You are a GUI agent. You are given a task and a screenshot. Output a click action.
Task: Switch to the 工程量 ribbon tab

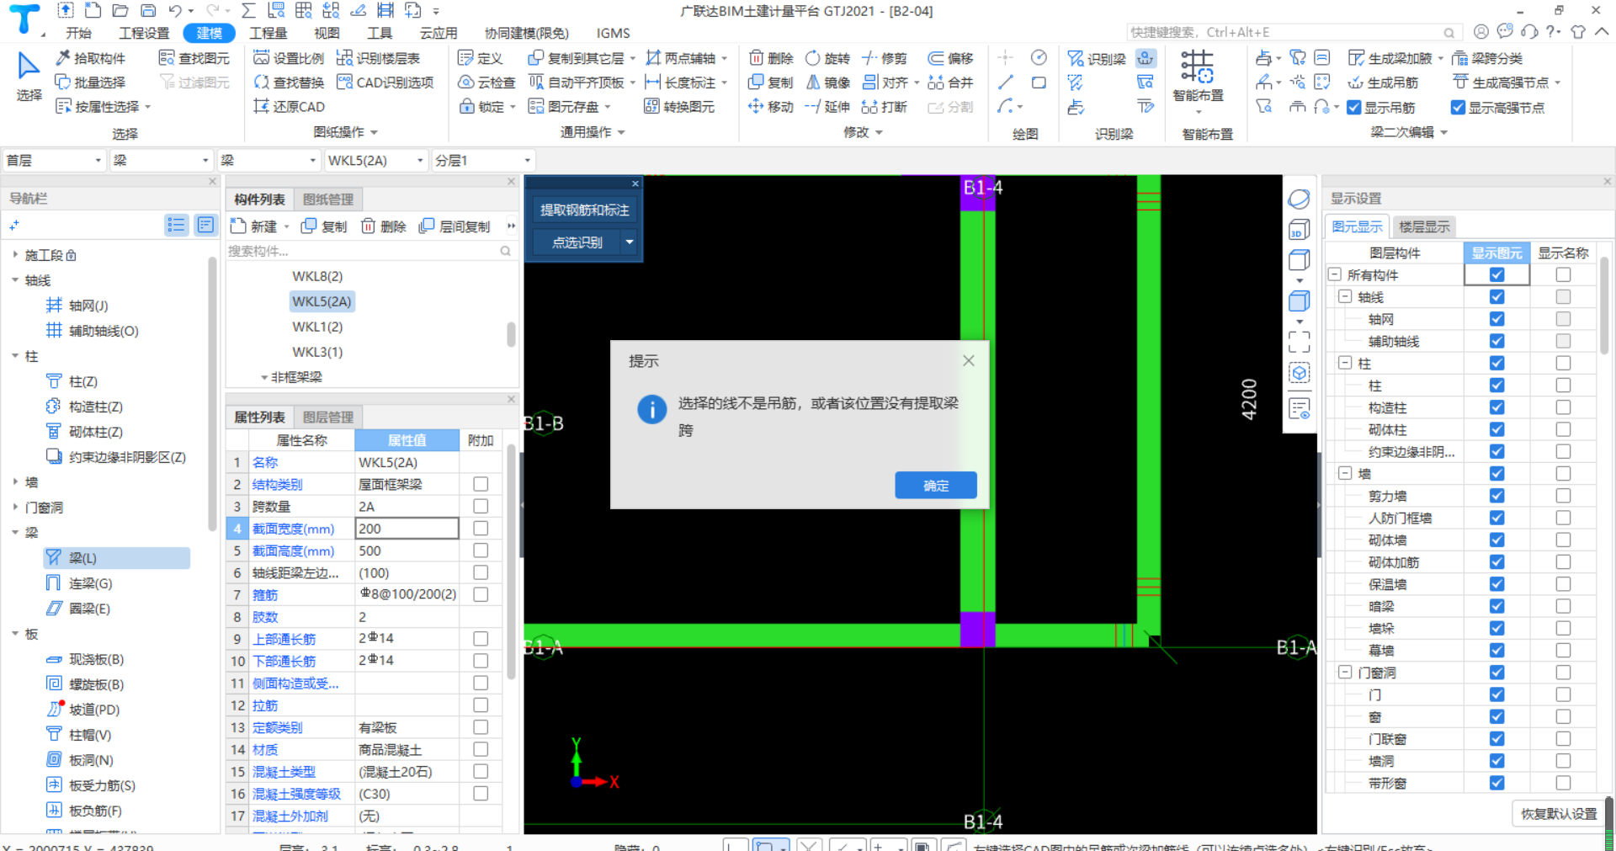268,33
